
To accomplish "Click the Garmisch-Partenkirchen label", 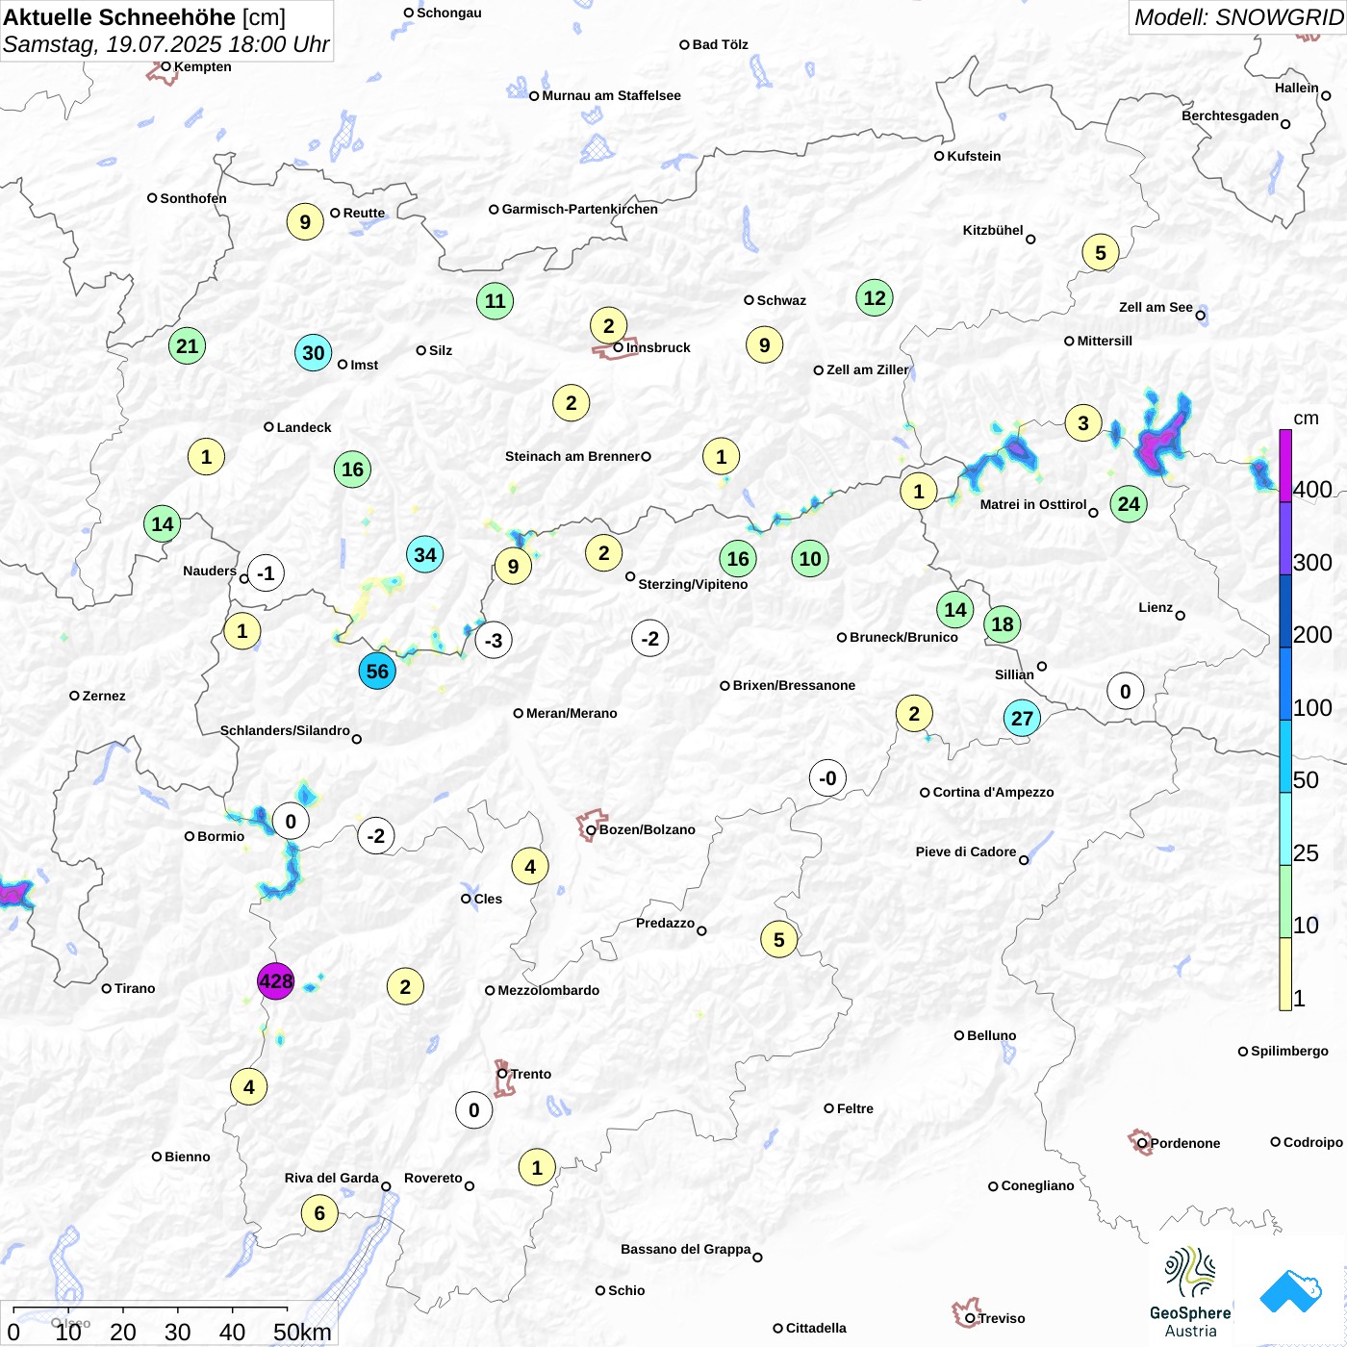I will pos(580,209).
